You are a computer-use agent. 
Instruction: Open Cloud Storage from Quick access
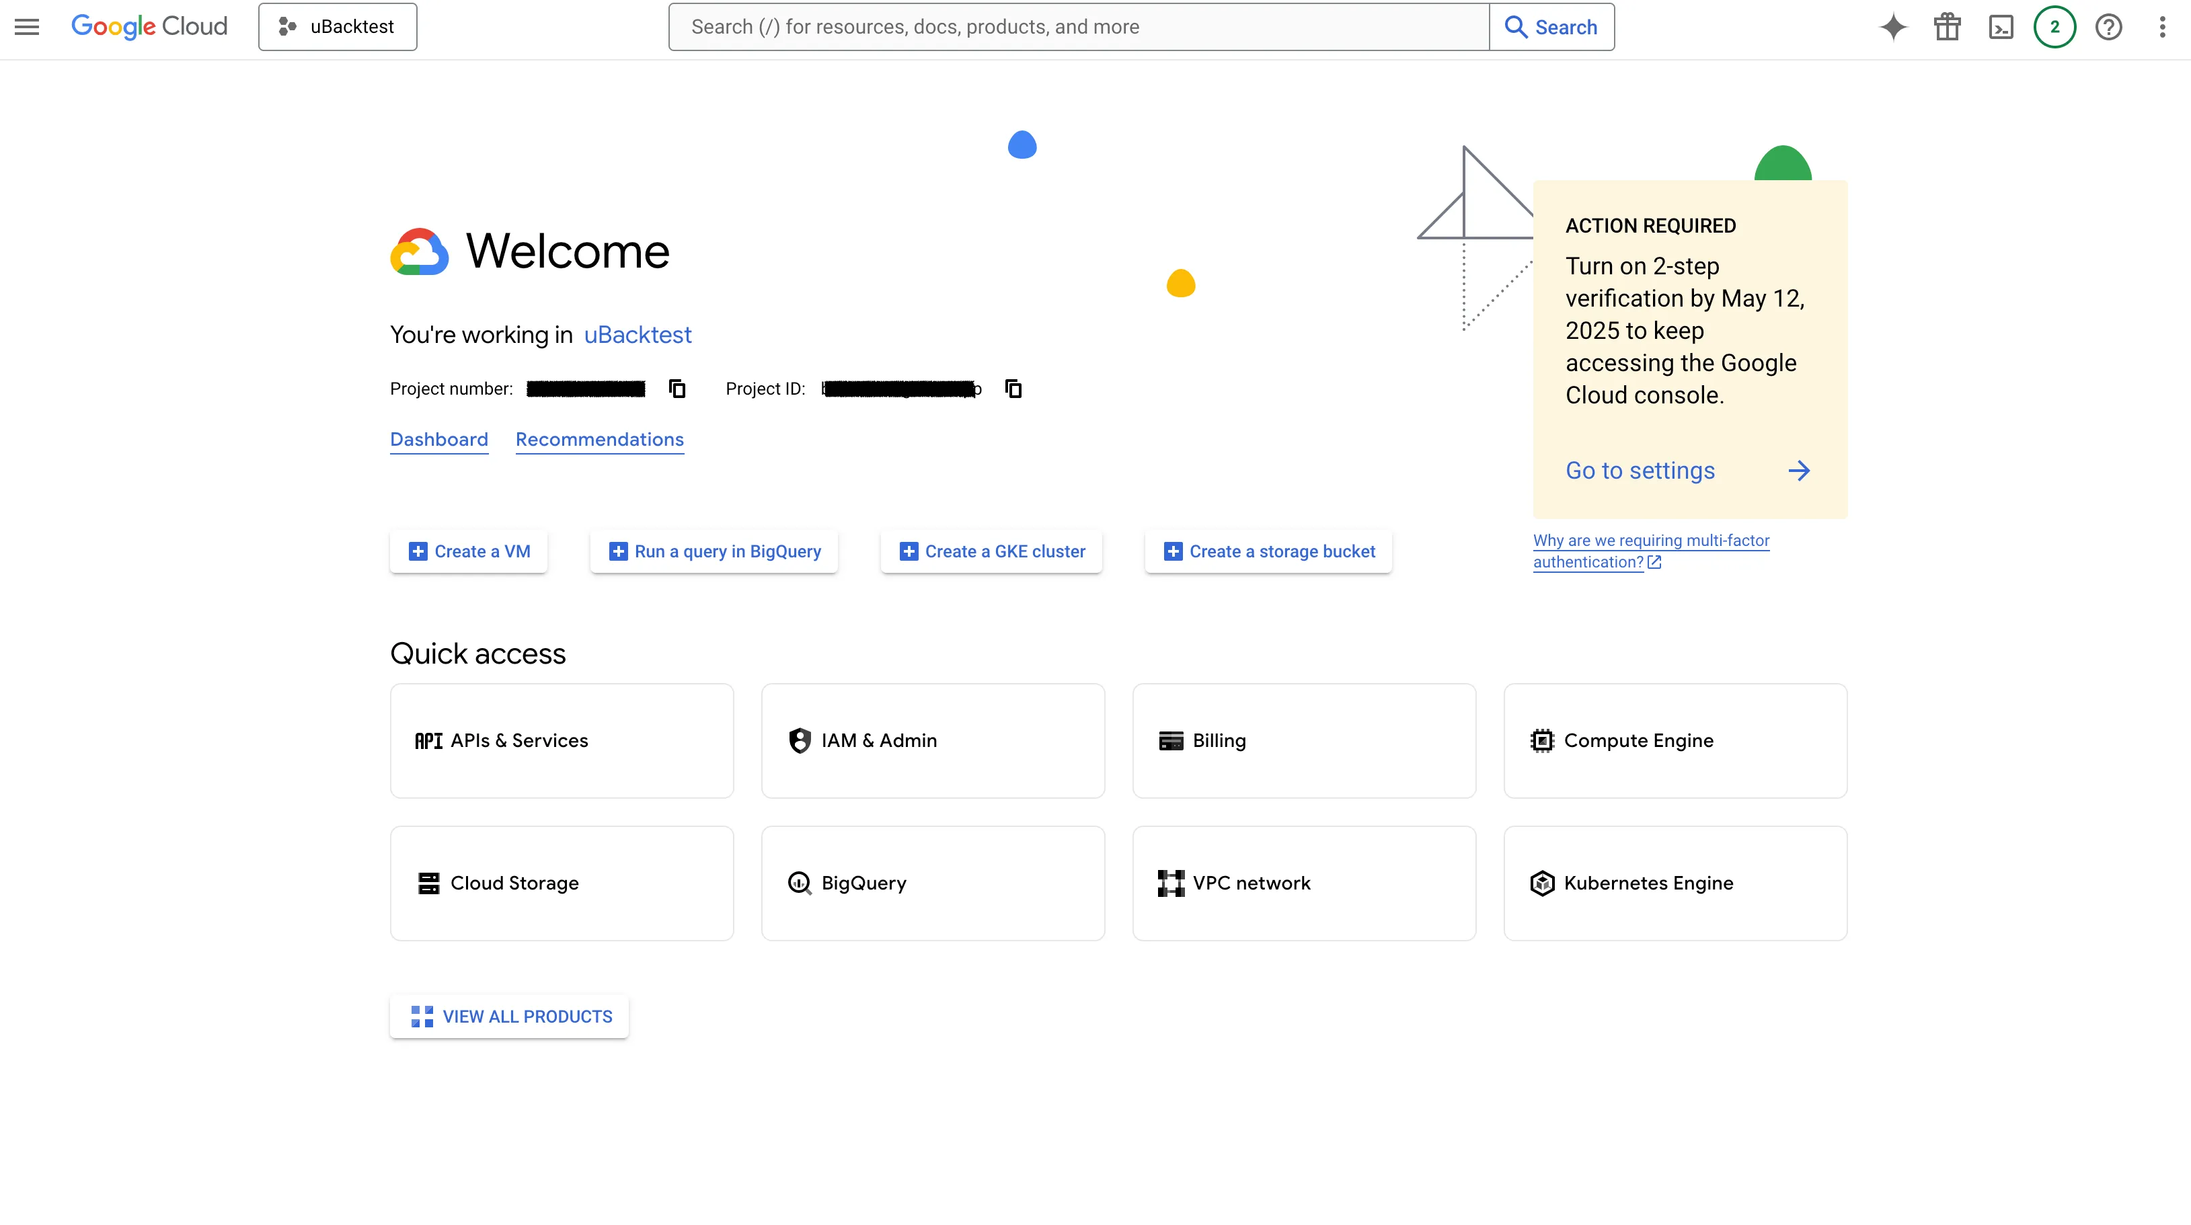[562, 883]
